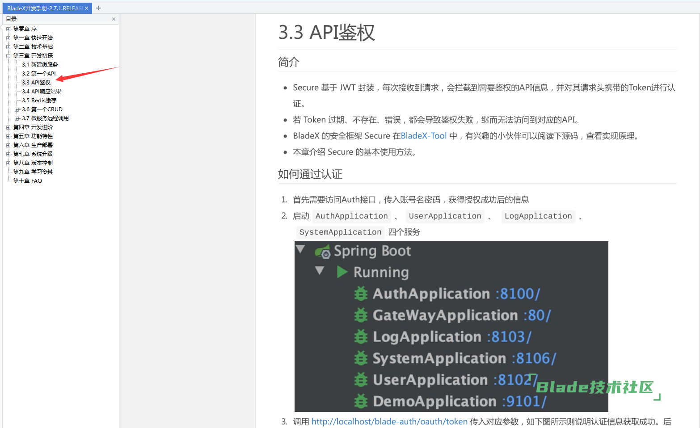The image size is (700, 428).
Task: Open section 3.1 新建微服务
Action: pos(40,65)
